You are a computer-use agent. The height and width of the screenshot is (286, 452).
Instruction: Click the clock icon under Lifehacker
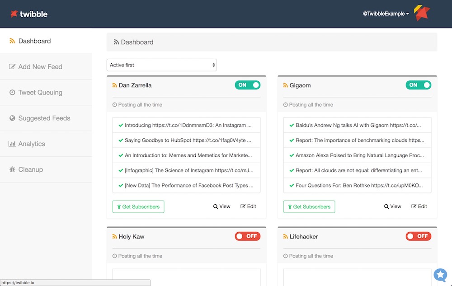[x=285, y=256]
